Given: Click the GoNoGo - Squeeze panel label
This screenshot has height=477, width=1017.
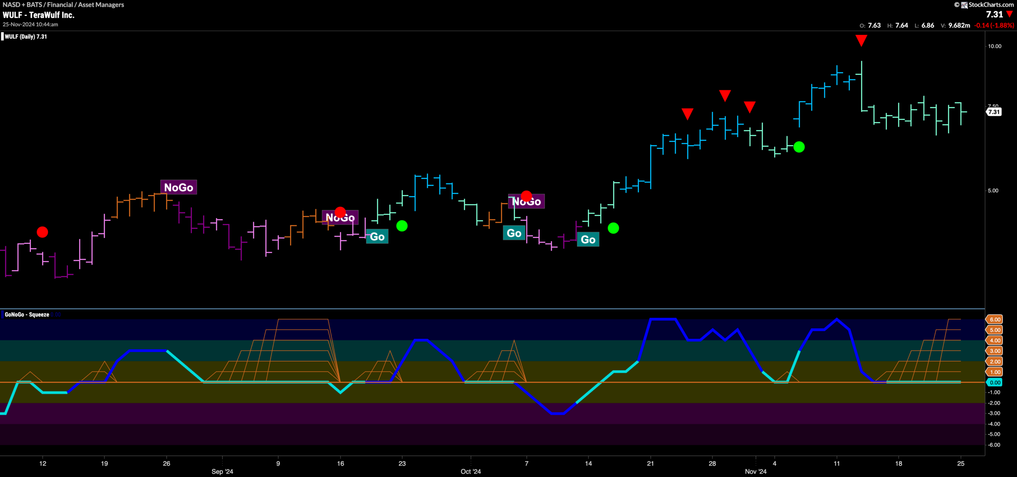Looking at the screenshot, I should pyautogui.click(x=27, y=315).
